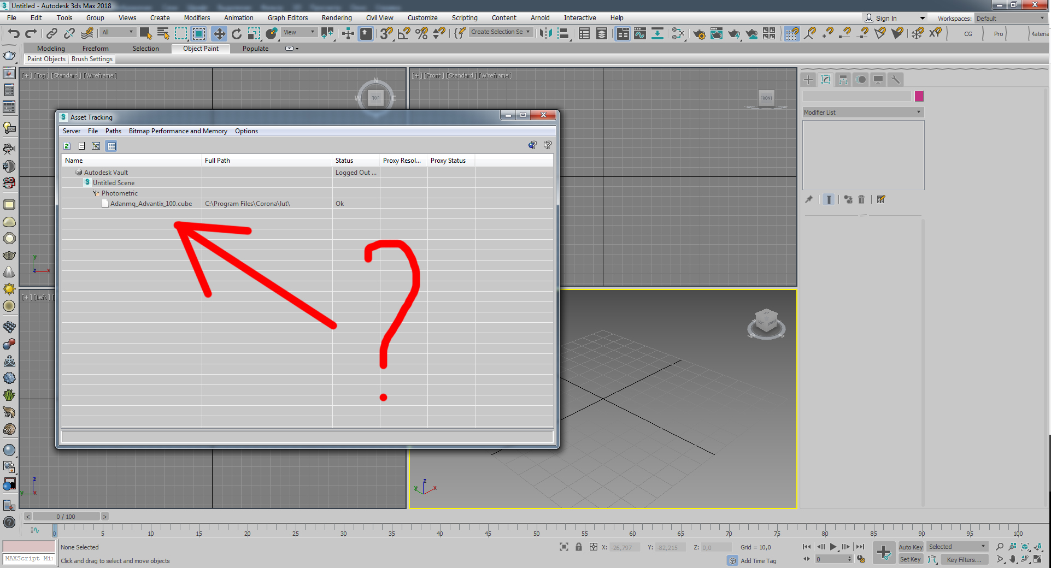1051x568 pixels.
Task: Open the Rendering menu
Action: pos(337,18)
